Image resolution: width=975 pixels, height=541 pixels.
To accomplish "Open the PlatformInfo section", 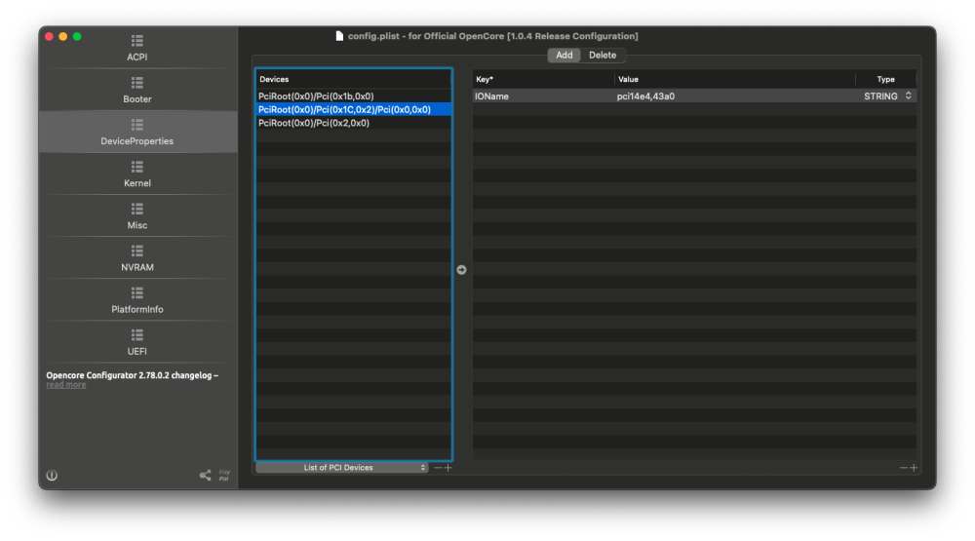I will click(x=136, y=300).
